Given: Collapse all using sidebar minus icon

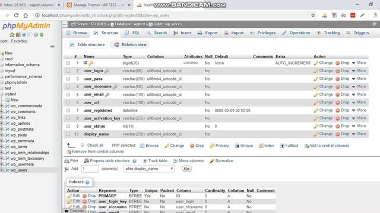Looking at the screenshot, I should [52, 46].
